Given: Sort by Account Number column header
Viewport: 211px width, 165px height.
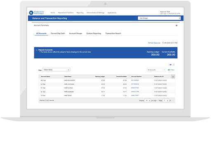Looking at the screenshot, I should tap(136, 76).
